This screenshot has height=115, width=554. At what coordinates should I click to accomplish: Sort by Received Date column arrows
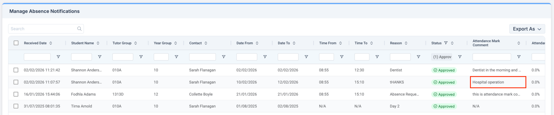pyautogui.click(x=51, y=43)
